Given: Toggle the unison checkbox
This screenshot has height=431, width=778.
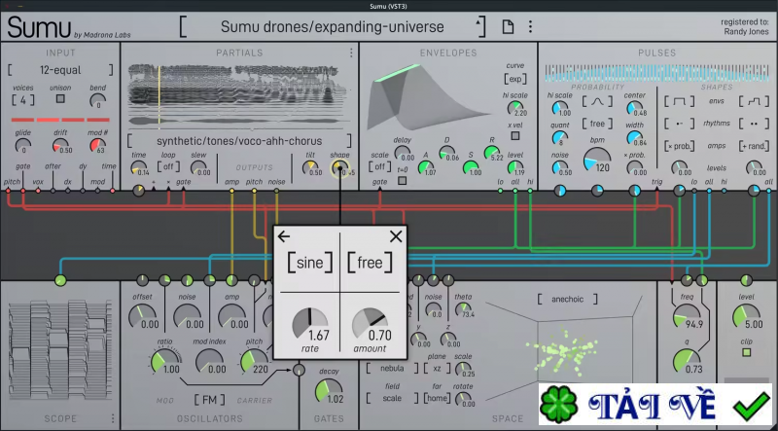Looking at the screenshot, I should coord(60,99).
